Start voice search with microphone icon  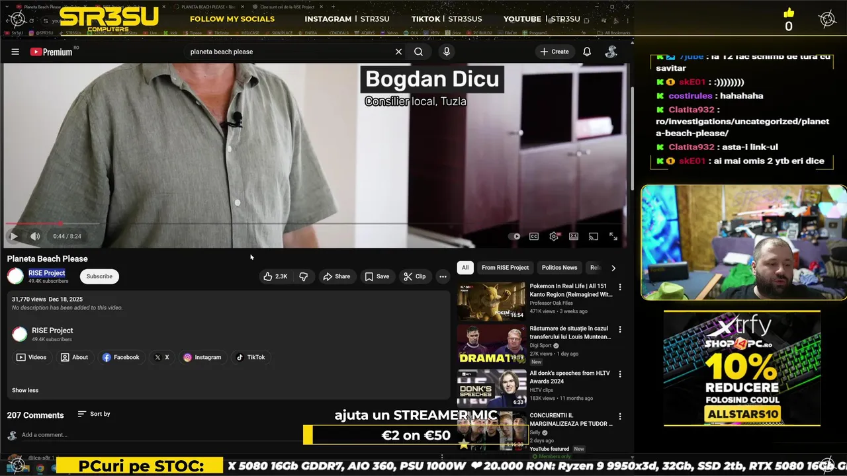447,52
